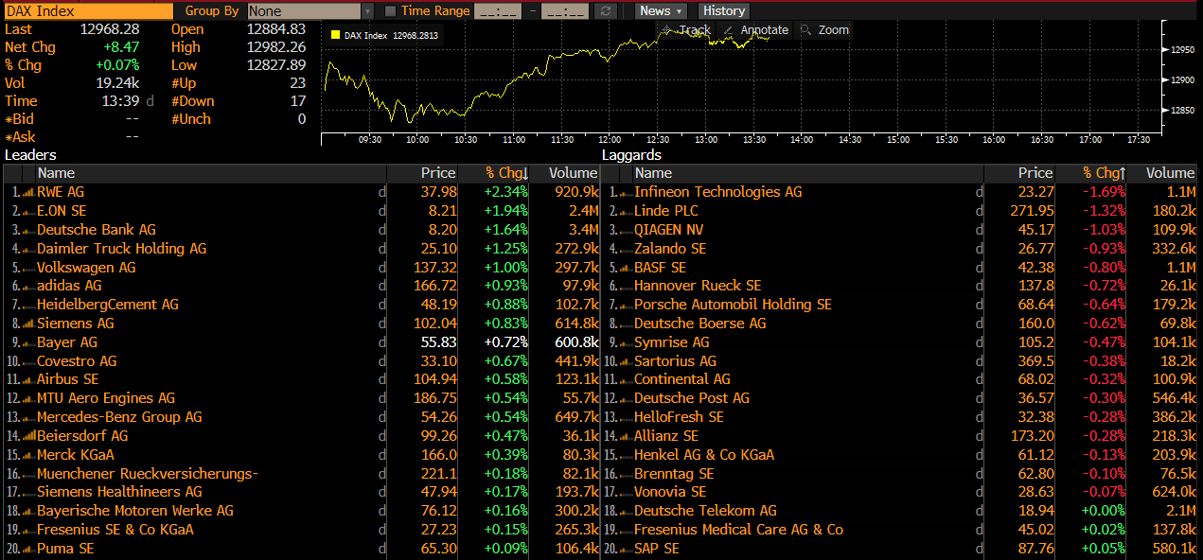Viewport: 1203px width, 560px height.
Task: Click the Zoom magnifier tool
Action: coord(824,30)
